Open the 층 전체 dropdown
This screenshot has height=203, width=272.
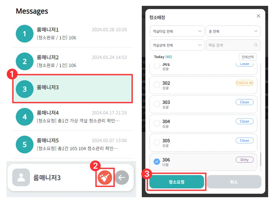(233, 31)
